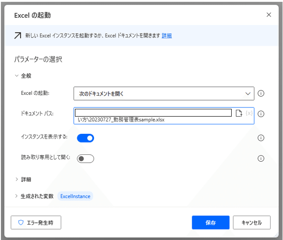Open the 次のドキュメントを開く dropdown
The height and width of the screenshot is (240, 283).
pos(164,93)
